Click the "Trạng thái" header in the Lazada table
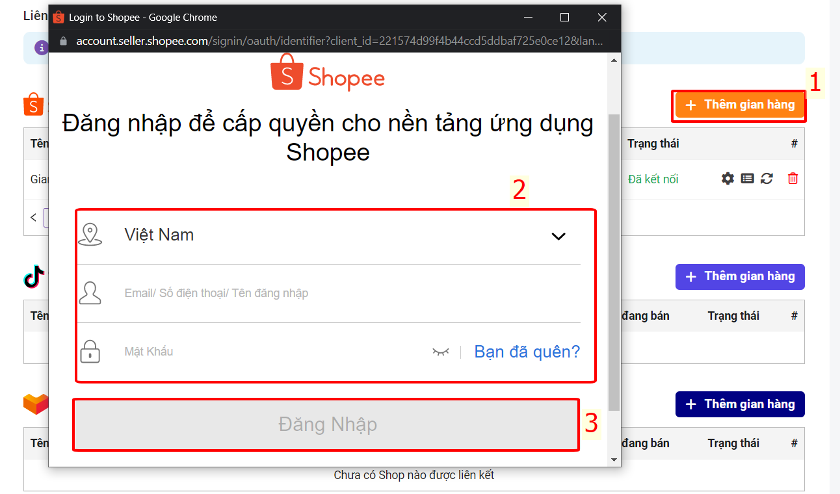 coord(733,443)
